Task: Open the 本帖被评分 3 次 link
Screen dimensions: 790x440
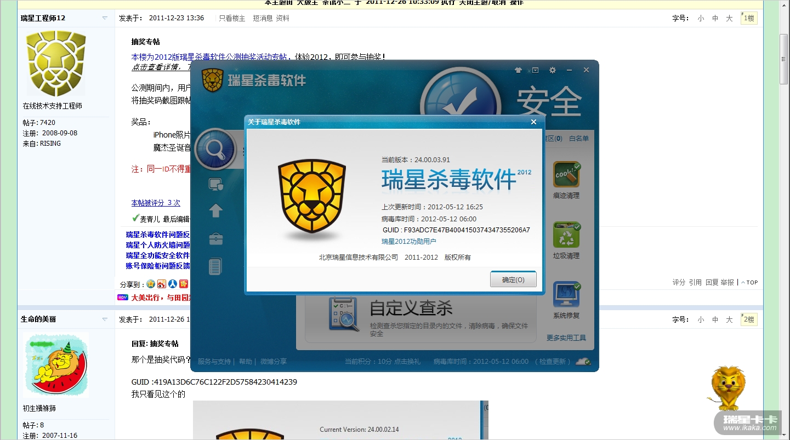Action: click(x=156, y=203)
